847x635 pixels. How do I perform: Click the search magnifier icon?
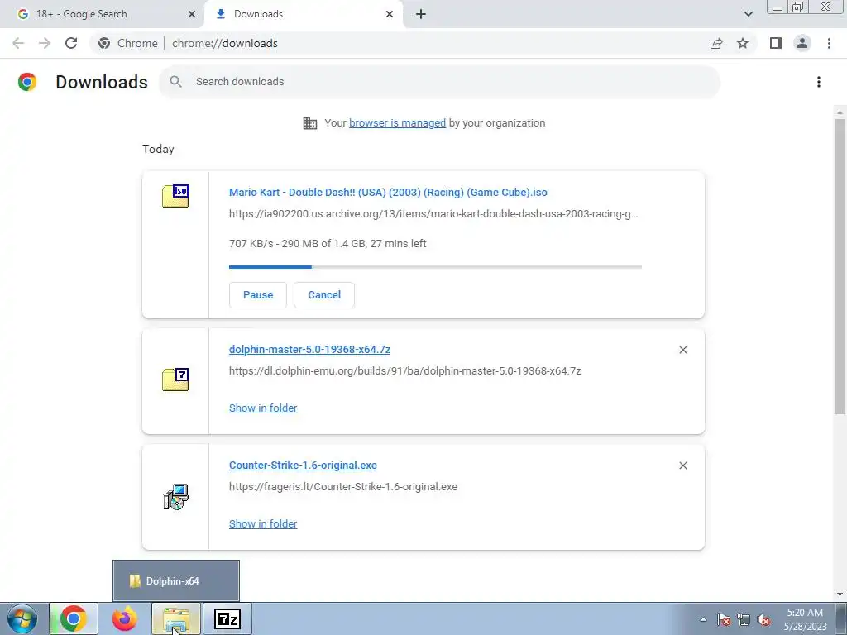pyautogui.click(x=175, y=82)
